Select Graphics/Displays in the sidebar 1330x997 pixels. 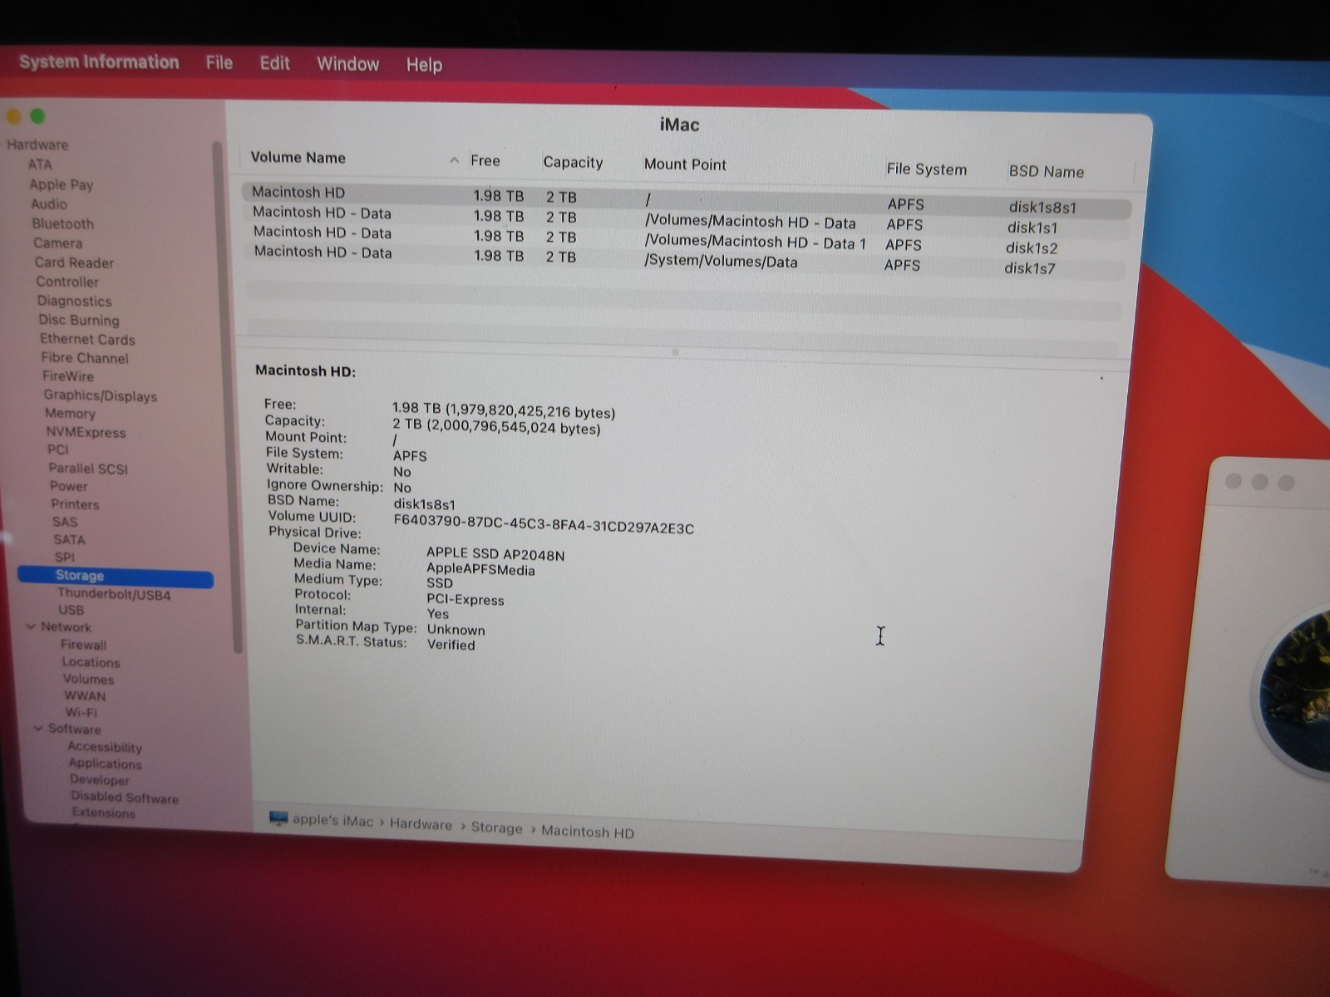[101, 395]
